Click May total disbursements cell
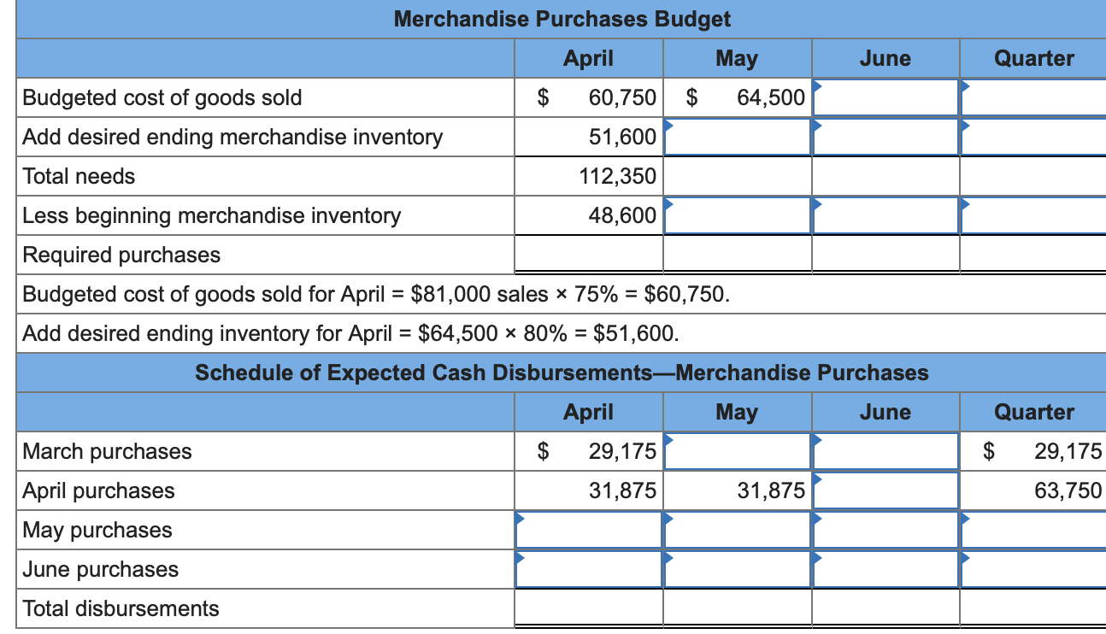Screen dimensions: 1106x634 coord(737,608)
